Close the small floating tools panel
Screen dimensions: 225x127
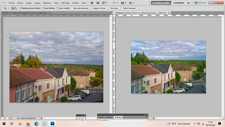point(85,115)
